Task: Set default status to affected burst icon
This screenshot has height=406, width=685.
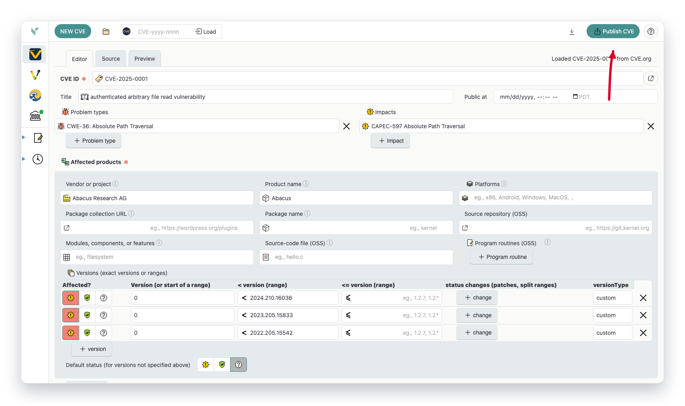Action: [205, 365]
